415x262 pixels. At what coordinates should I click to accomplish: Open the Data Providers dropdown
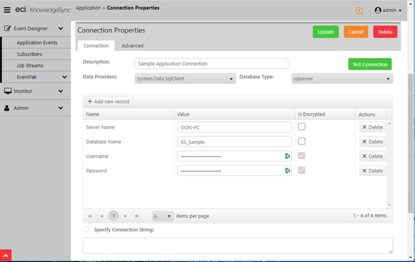point(185,79)
